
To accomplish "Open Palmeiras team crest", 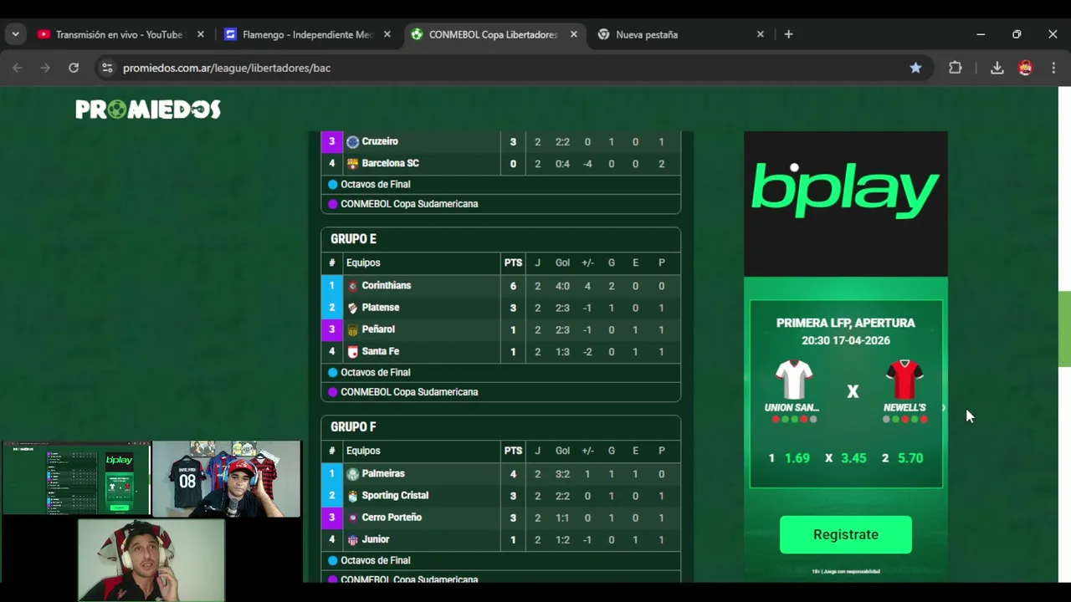I will [x=352, y=474].
